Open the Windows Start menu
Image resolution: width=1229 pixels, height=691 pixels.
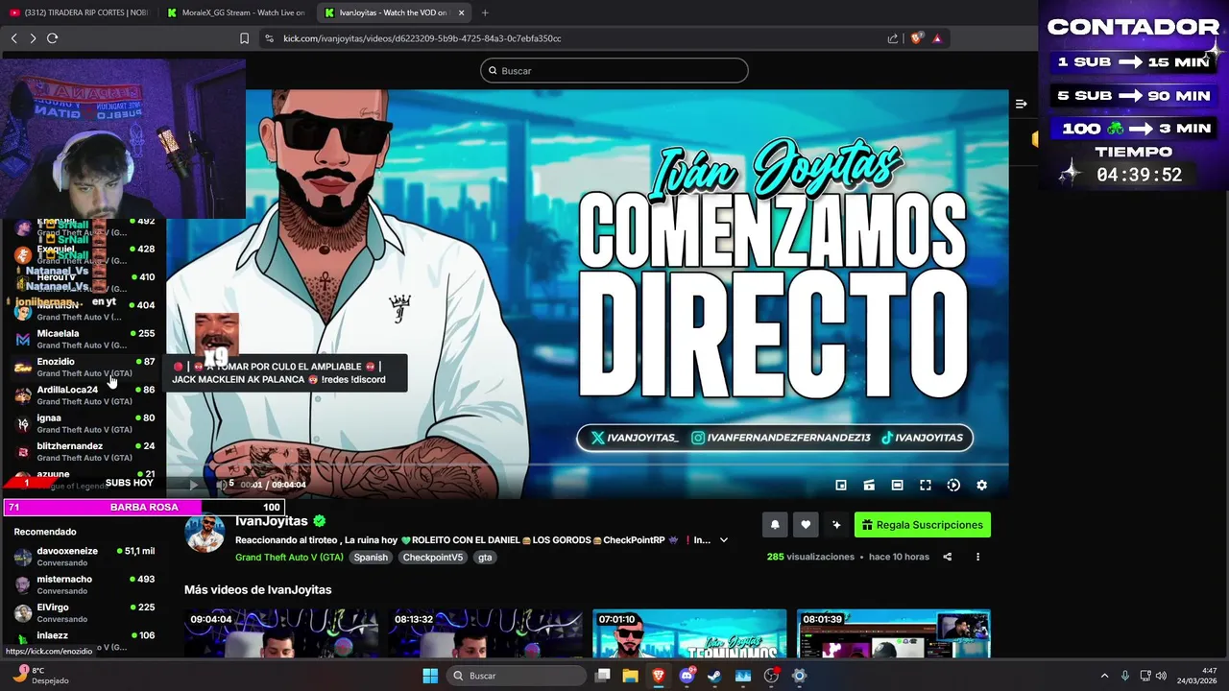pyautogui.click(x=430, y=676)
